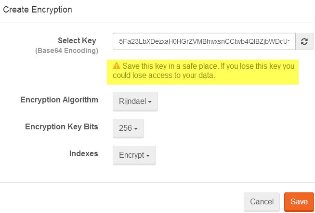
Task: Click the (Base64 Encoding) hint text
Action: [x=66, y=50]
